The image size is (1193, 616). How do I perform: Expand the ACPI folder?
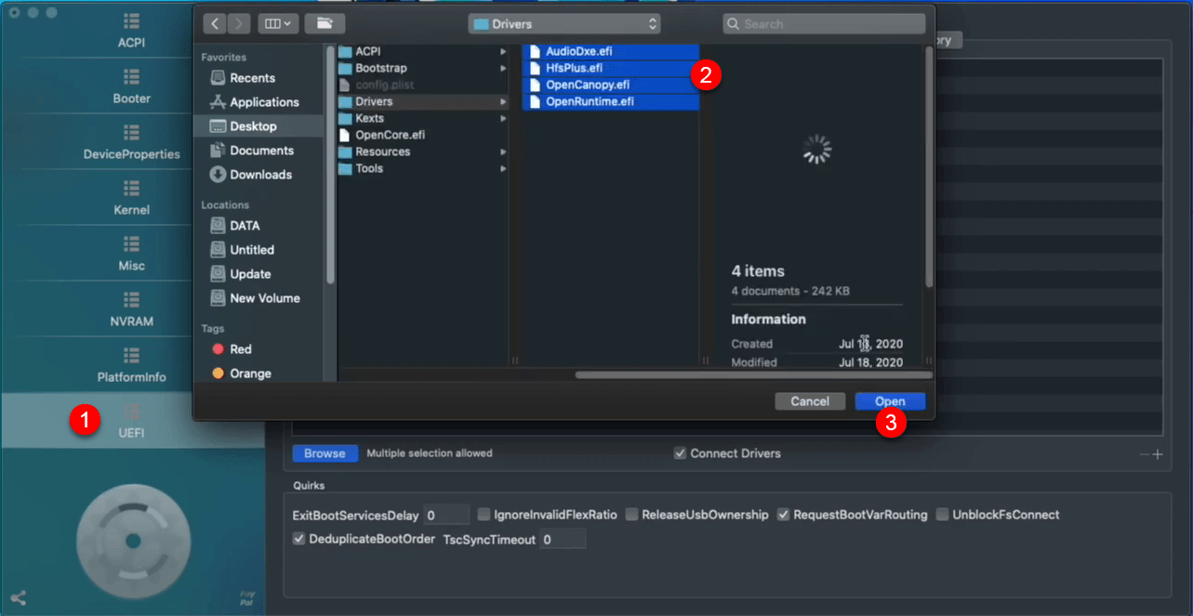pyautogui.click(x=503, y=51)
